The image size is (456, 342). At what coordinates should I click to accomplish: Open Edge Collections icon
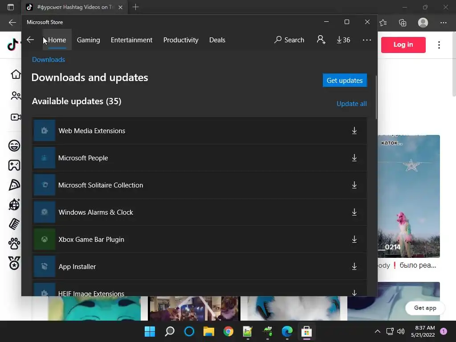point(403,23)
